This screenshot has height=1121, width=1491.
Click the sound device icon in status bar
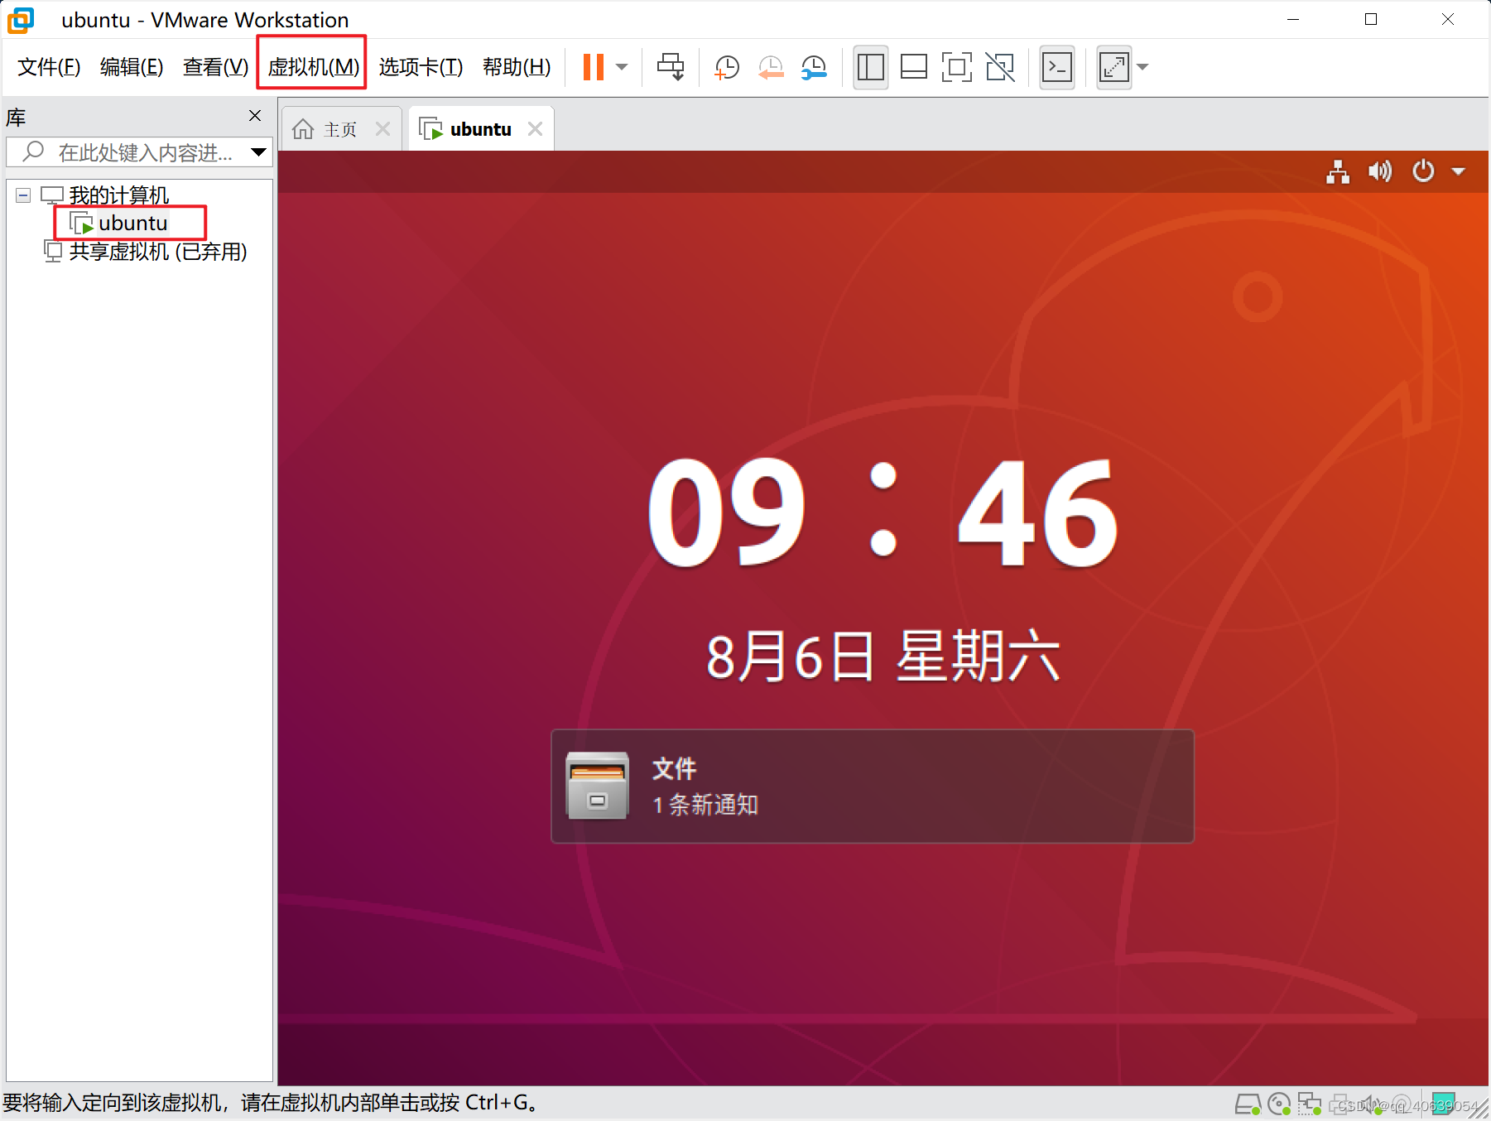[x=1370, y=1104]
